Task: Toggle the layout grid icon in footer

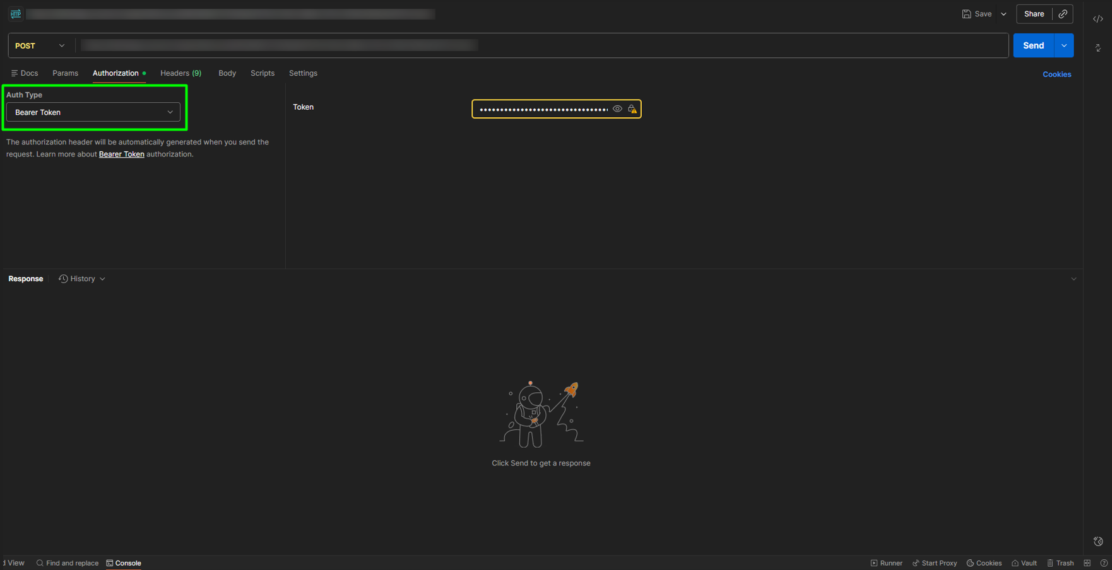Action: [1087, 563]
